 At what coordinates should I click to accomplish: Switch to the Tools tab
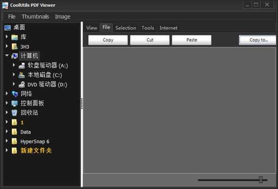click(148, 28)
